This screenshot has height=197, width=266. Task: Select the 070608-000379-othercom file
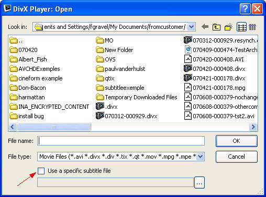220,107
